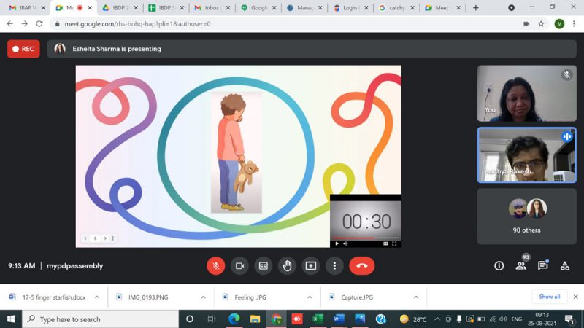Image resolution: width=584 pixels, height=328 pixels.
Task: Show the participants list with 93 people
Action: pyautogui.click(x=521, y=266)
